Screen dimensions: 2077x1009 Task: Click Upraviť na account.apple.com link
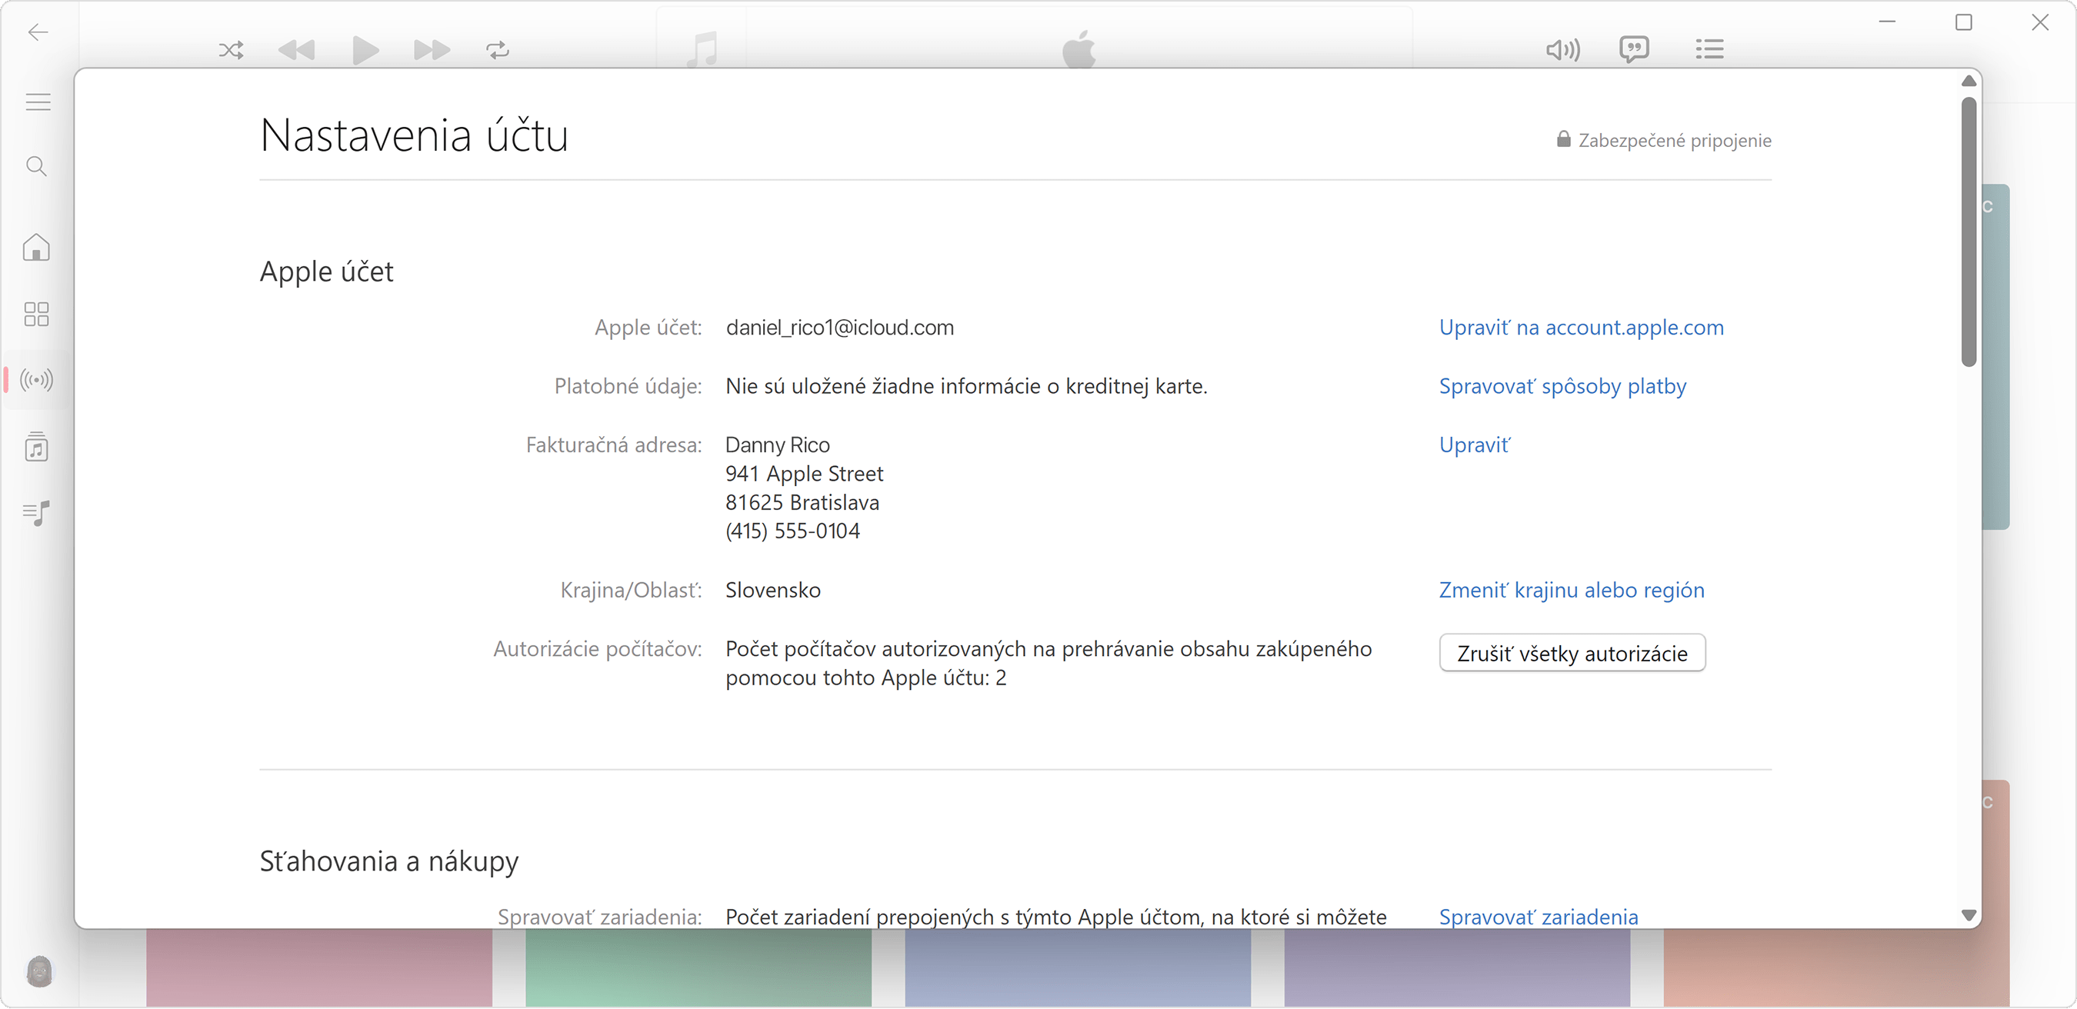[1581, 327]
